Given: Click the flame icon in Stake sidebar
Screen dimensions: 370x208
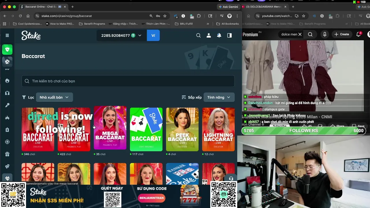Looking at the screenshot, I should click(7, 81).
